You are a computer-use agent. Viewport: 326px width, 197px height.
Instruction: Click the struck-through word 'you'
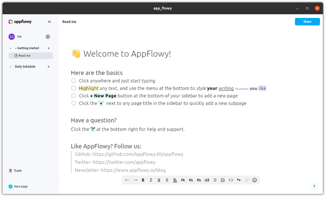253,88
